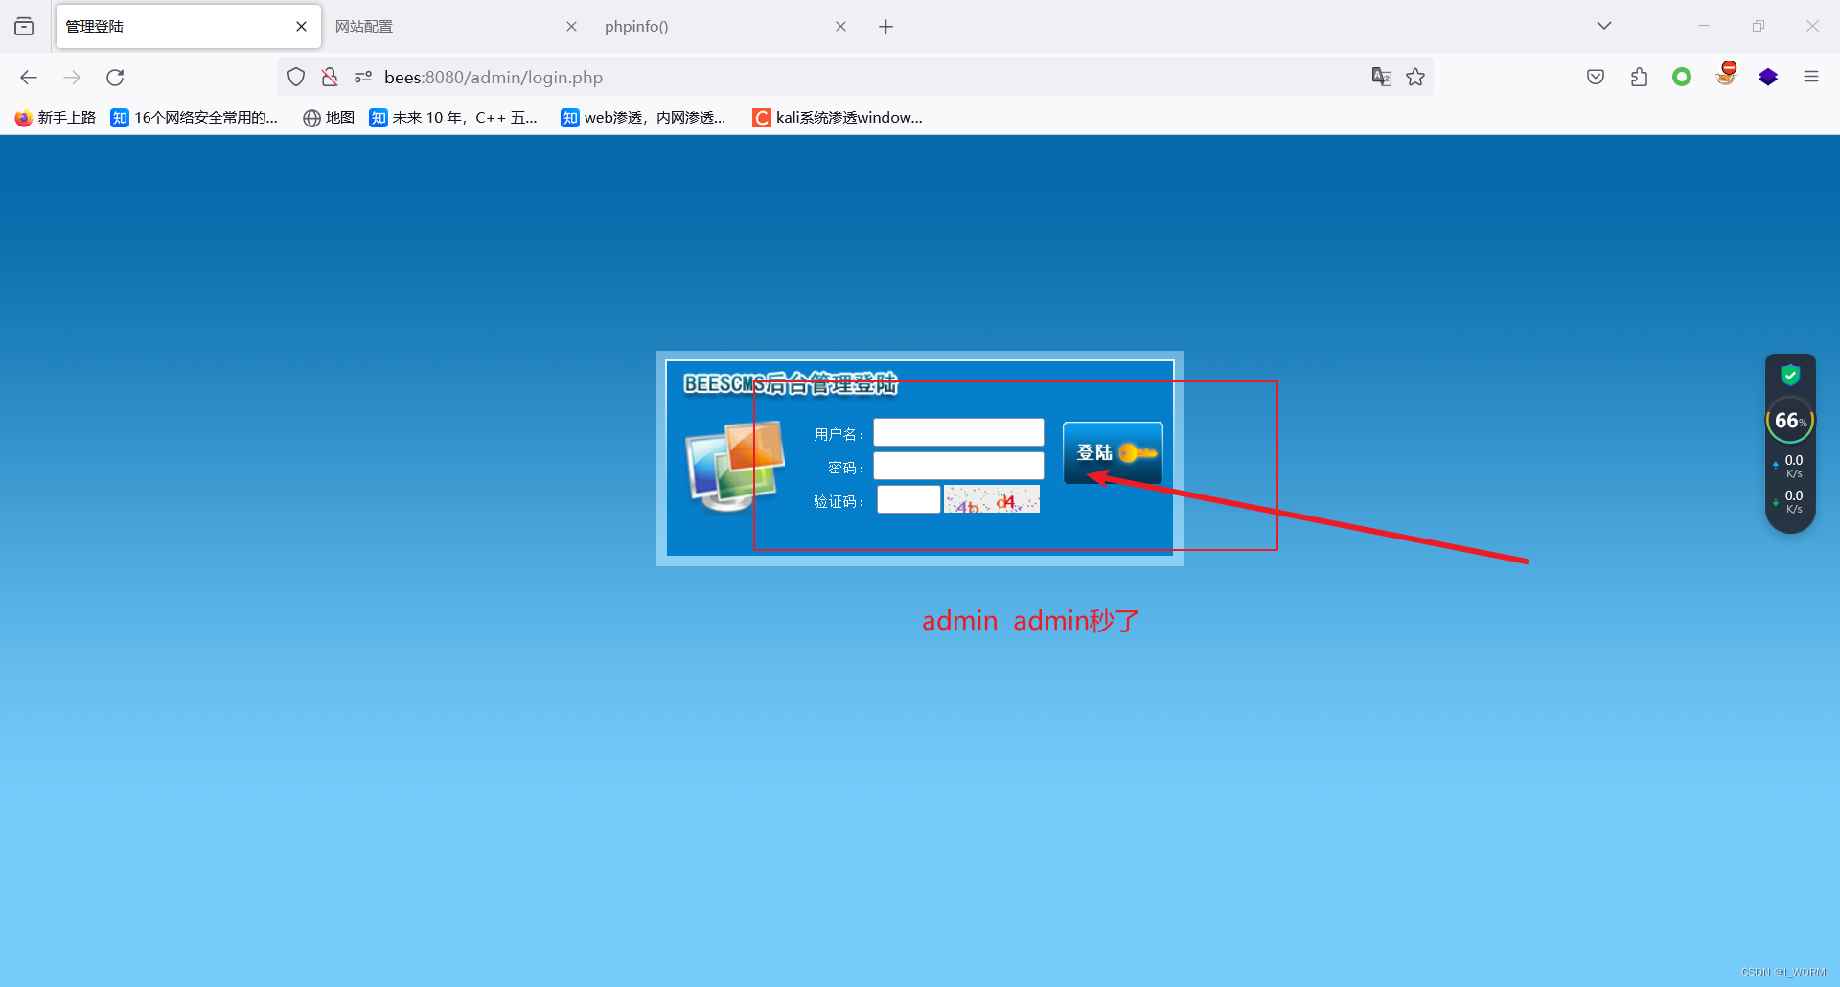
Task: Click the green circle extension icon
Action: [1682, 77]
